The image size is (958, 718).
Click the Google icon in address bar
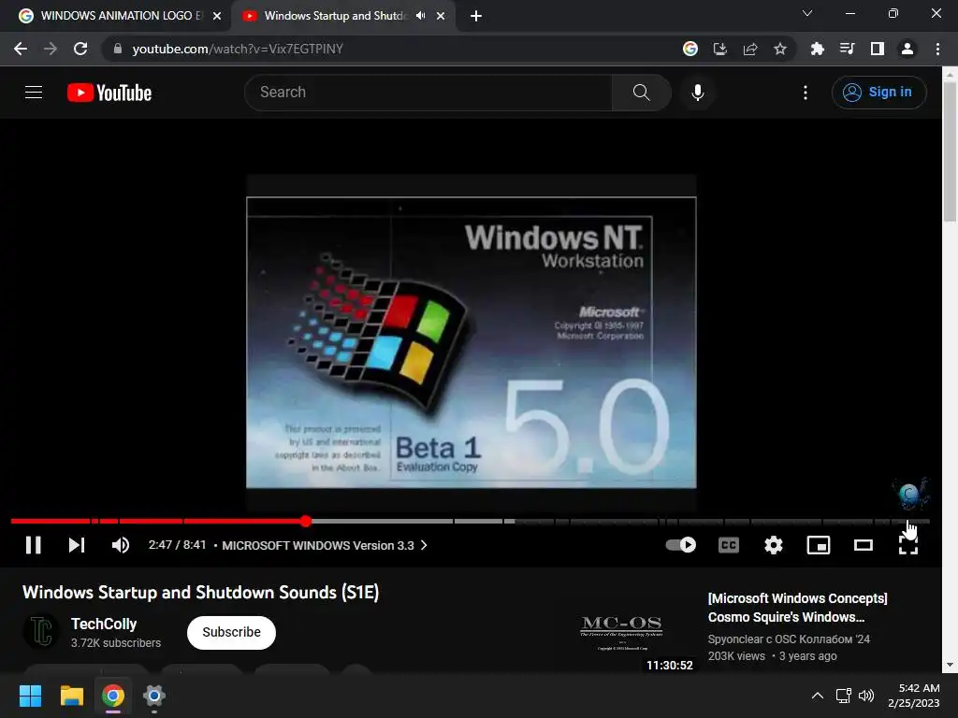[x=690, y=49]
